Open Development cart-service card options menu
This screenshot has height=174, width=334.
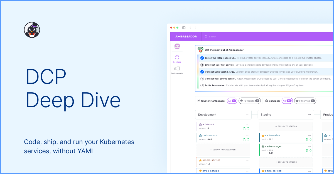point(247,135)
